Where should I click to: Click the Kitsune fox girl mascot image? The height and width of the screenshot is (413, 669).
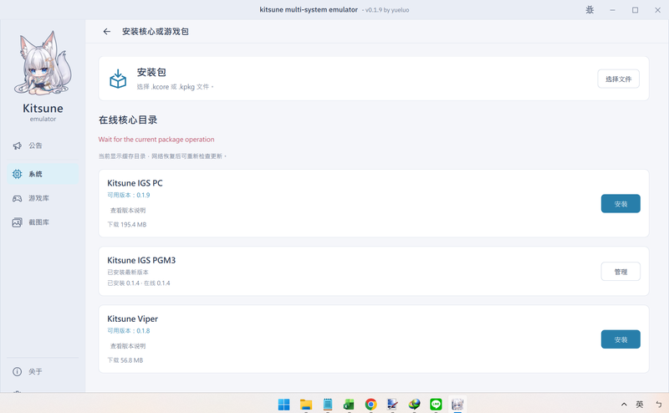(43, 63)
